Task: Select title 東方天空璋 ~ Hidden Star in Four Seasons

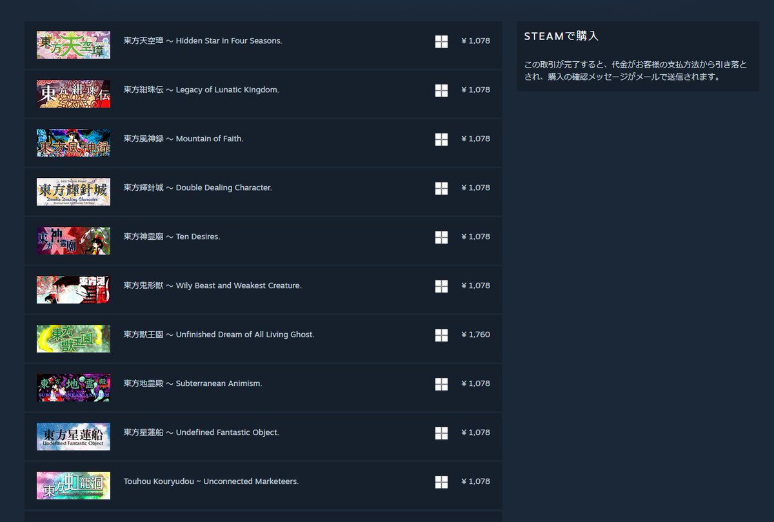Action: click(x=203, y=41)
